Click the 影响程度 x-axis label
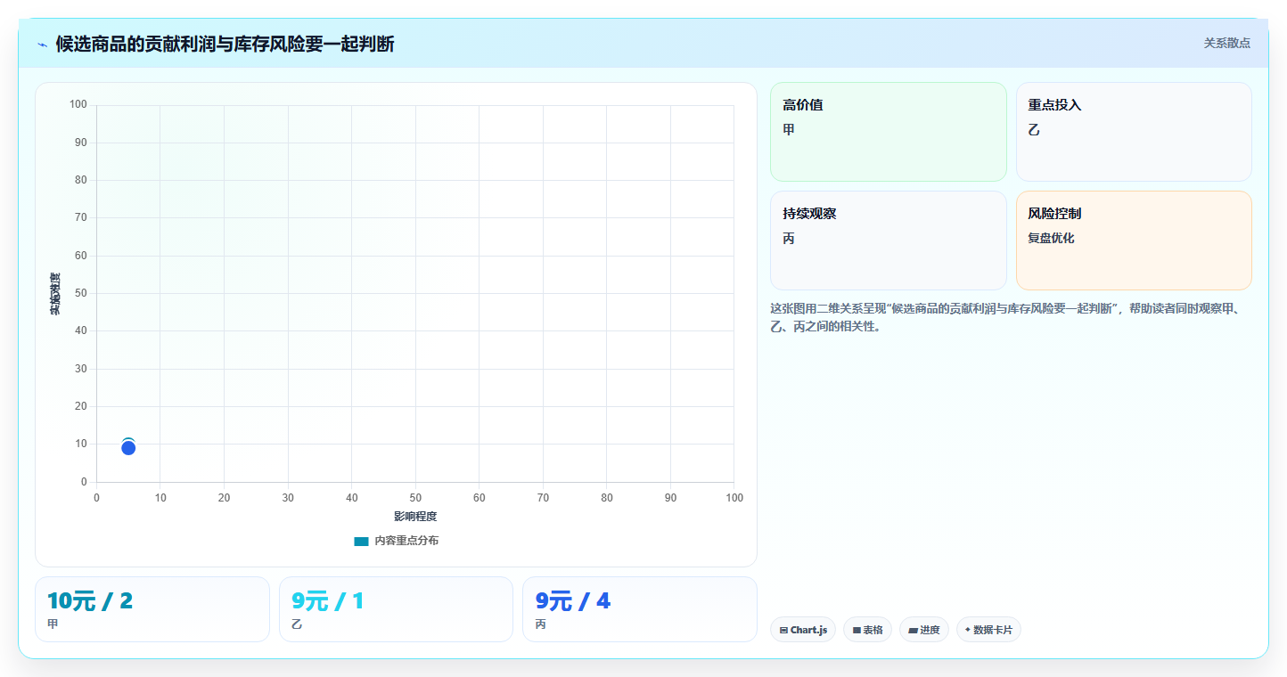Image resolution: width=1287 pixels, height=677 pixels. pyautogui.click(x=415, y=517)
